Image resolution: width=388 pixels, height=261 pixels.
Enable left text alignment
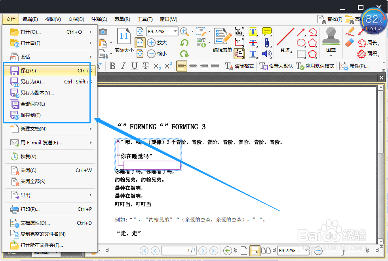pyautogui.click(x=182, y=66)
